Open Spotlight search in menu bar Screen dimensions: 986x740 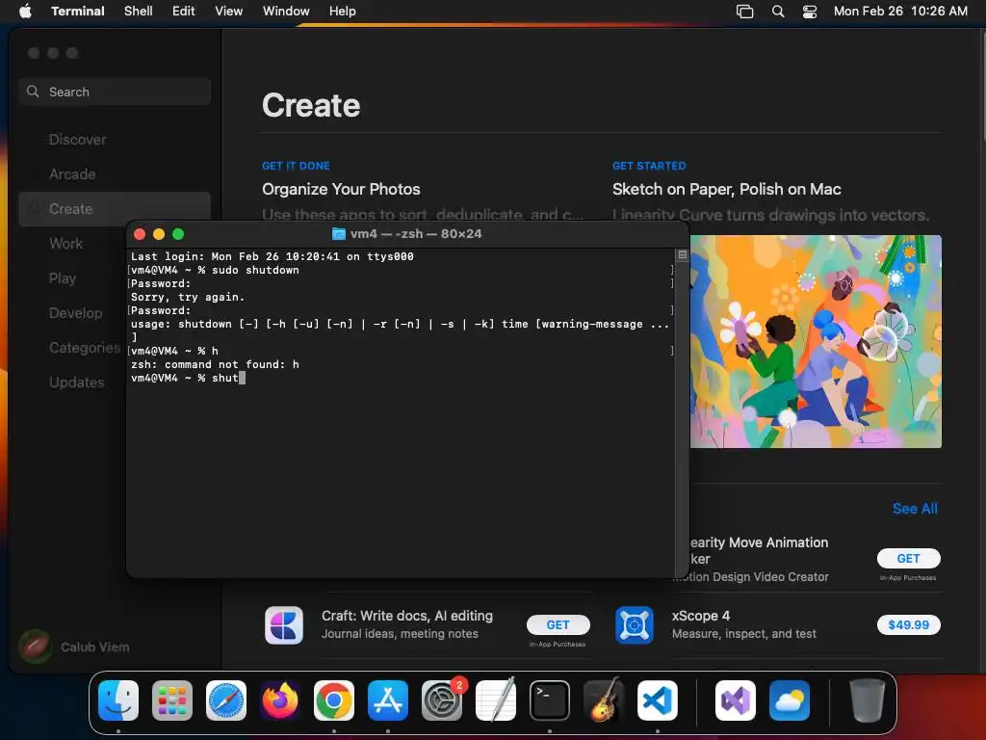point(778,12)
